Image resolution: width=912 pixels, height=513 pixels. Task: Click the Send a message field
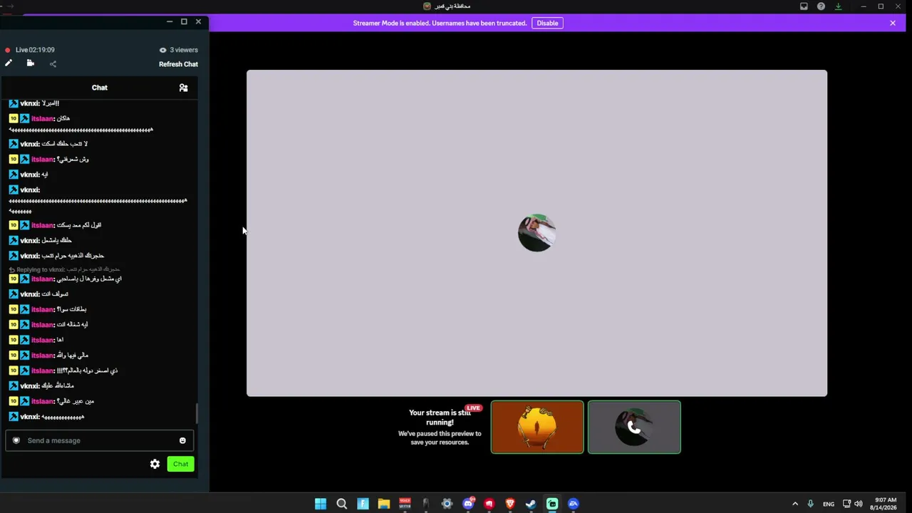[99, 440]
